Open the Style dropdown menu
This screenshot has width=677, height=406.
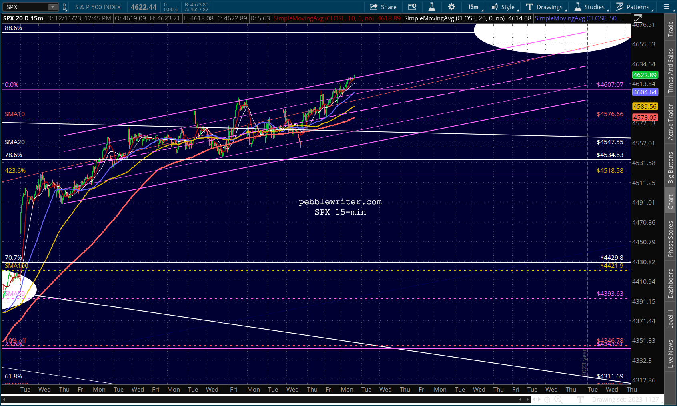click(x=505, y=7)
